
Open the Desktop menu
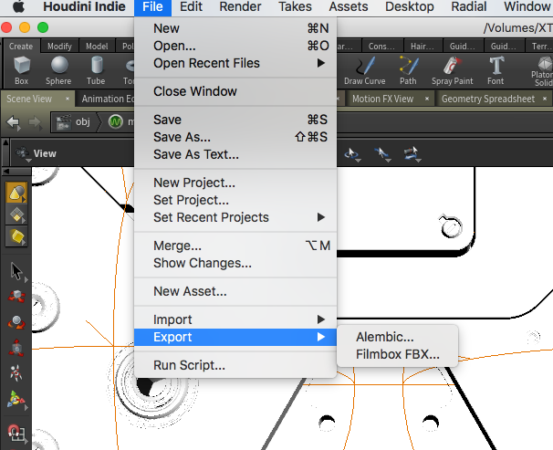tap(410, 6)
